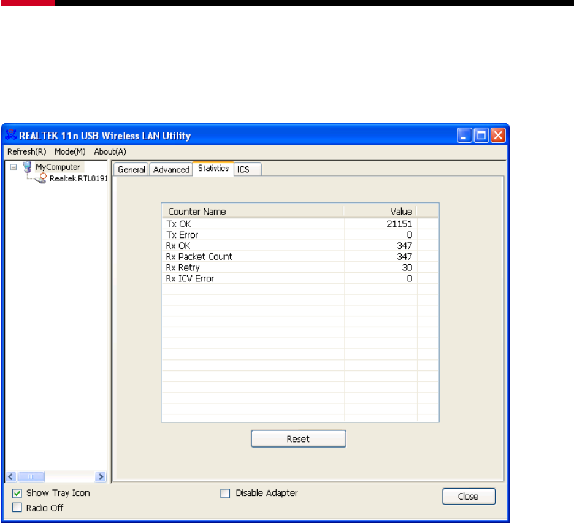This screenshot has width=574, height=523.
Task: Click the tree pane scroll left arrow
Action: 10,476
